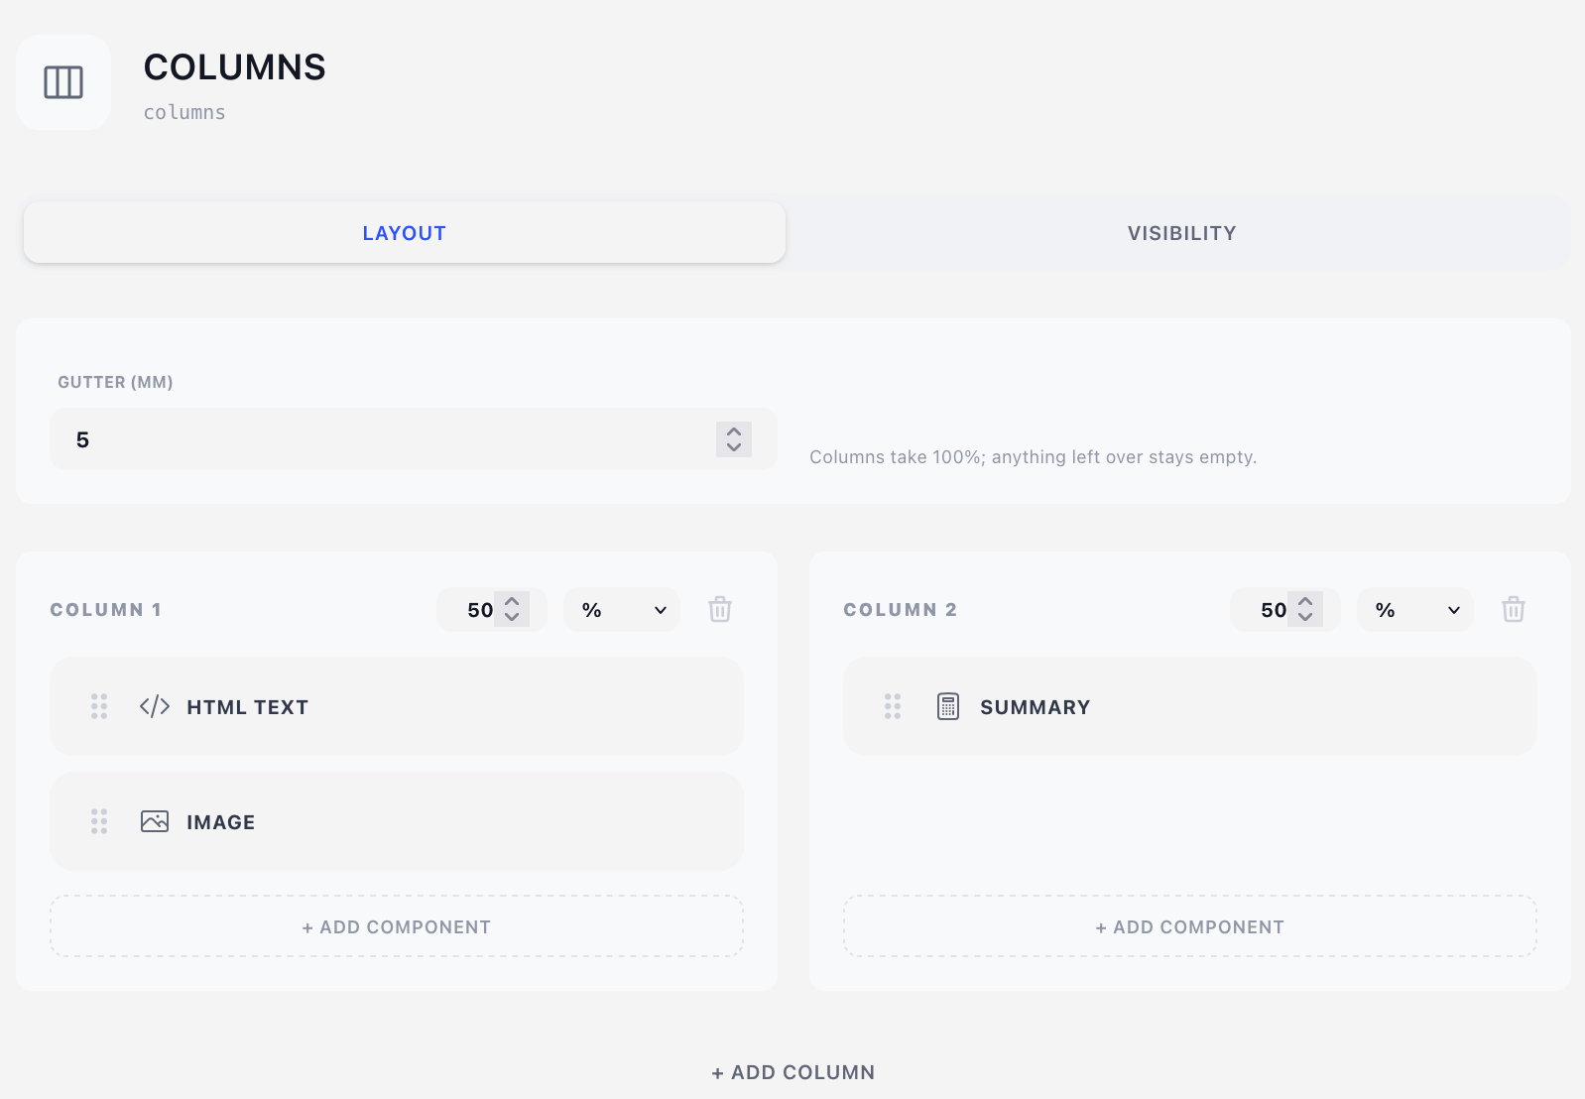
Task: Click the lowercase 'columns' subtitle
Action: pyautogui.click(x=184, y=112)
